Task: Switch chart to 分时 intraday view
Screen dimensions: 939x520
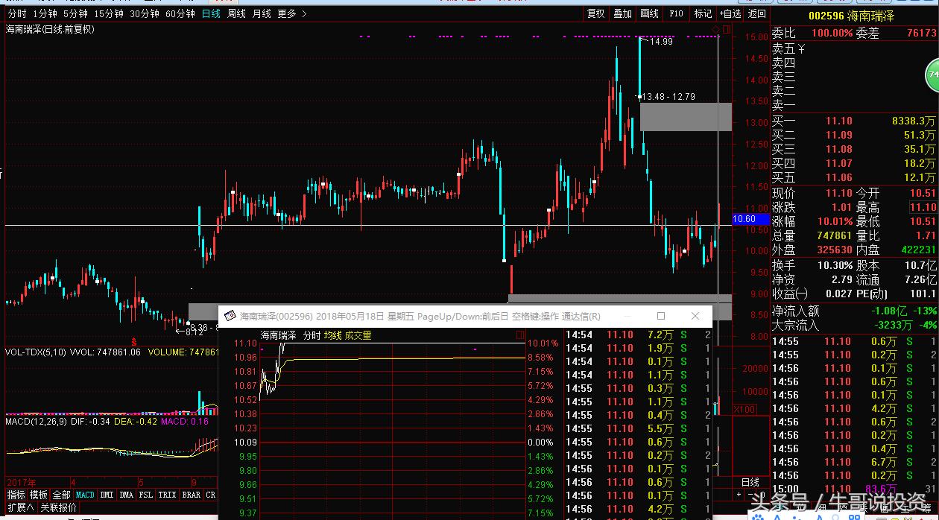Action: pyautogui.click(x=17, y=13)
